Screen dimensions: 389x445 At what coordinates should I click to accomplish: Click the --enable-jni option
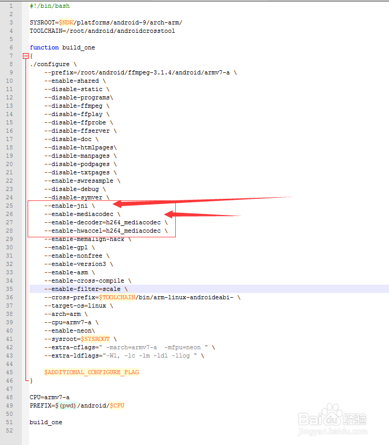click(70, 206)
